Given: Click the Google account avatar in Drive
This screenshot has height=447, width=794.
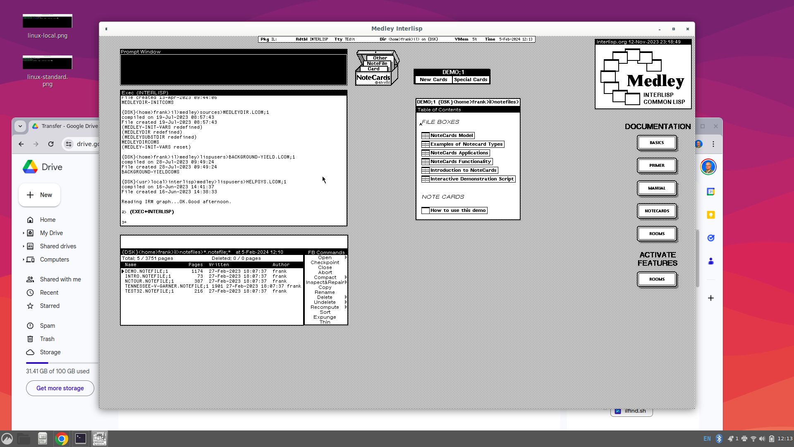Looking at the screenshot, I should [708, 167].
